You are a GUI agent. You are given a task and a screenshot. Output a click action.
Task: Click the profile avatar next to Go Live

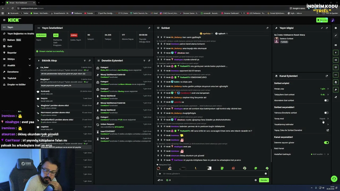[x=332, y=20]
